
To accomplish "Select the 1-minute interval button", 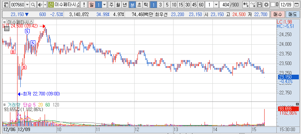I will point(154,5).
